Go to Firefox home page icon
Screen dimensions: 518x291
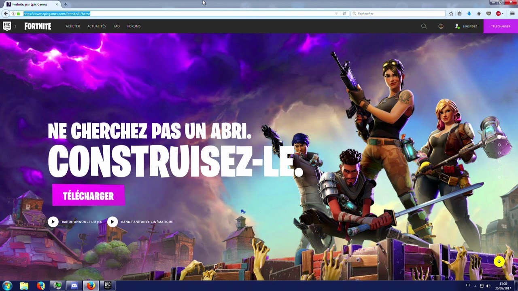pos(479,13)
